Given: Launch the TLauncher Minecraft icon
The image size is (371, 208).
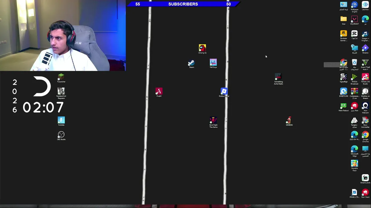Looking at the screenshot, I should click(61, 78).
